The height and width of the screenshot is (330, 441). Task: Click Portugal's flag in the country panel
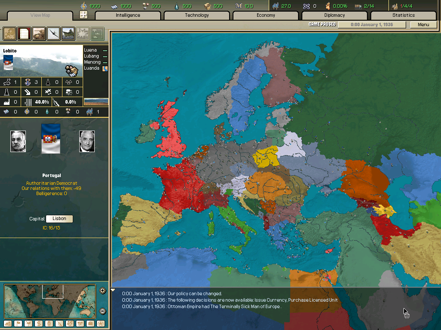click(x=51, y=139)
